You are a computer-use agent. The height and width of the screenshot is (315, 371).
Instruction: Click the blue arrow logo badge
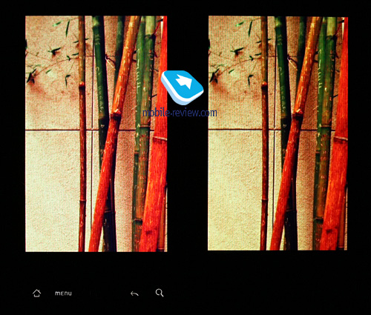tap(182, 87)
